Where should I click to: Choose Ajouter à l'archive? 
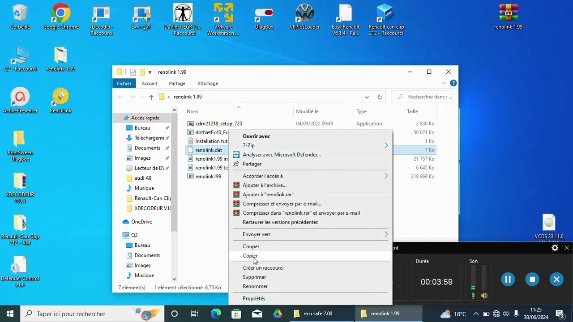[x=310, y=185]
